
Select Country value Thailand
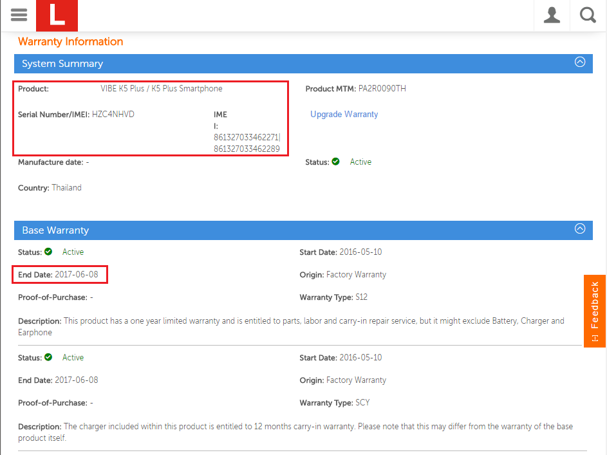[66, 188]
